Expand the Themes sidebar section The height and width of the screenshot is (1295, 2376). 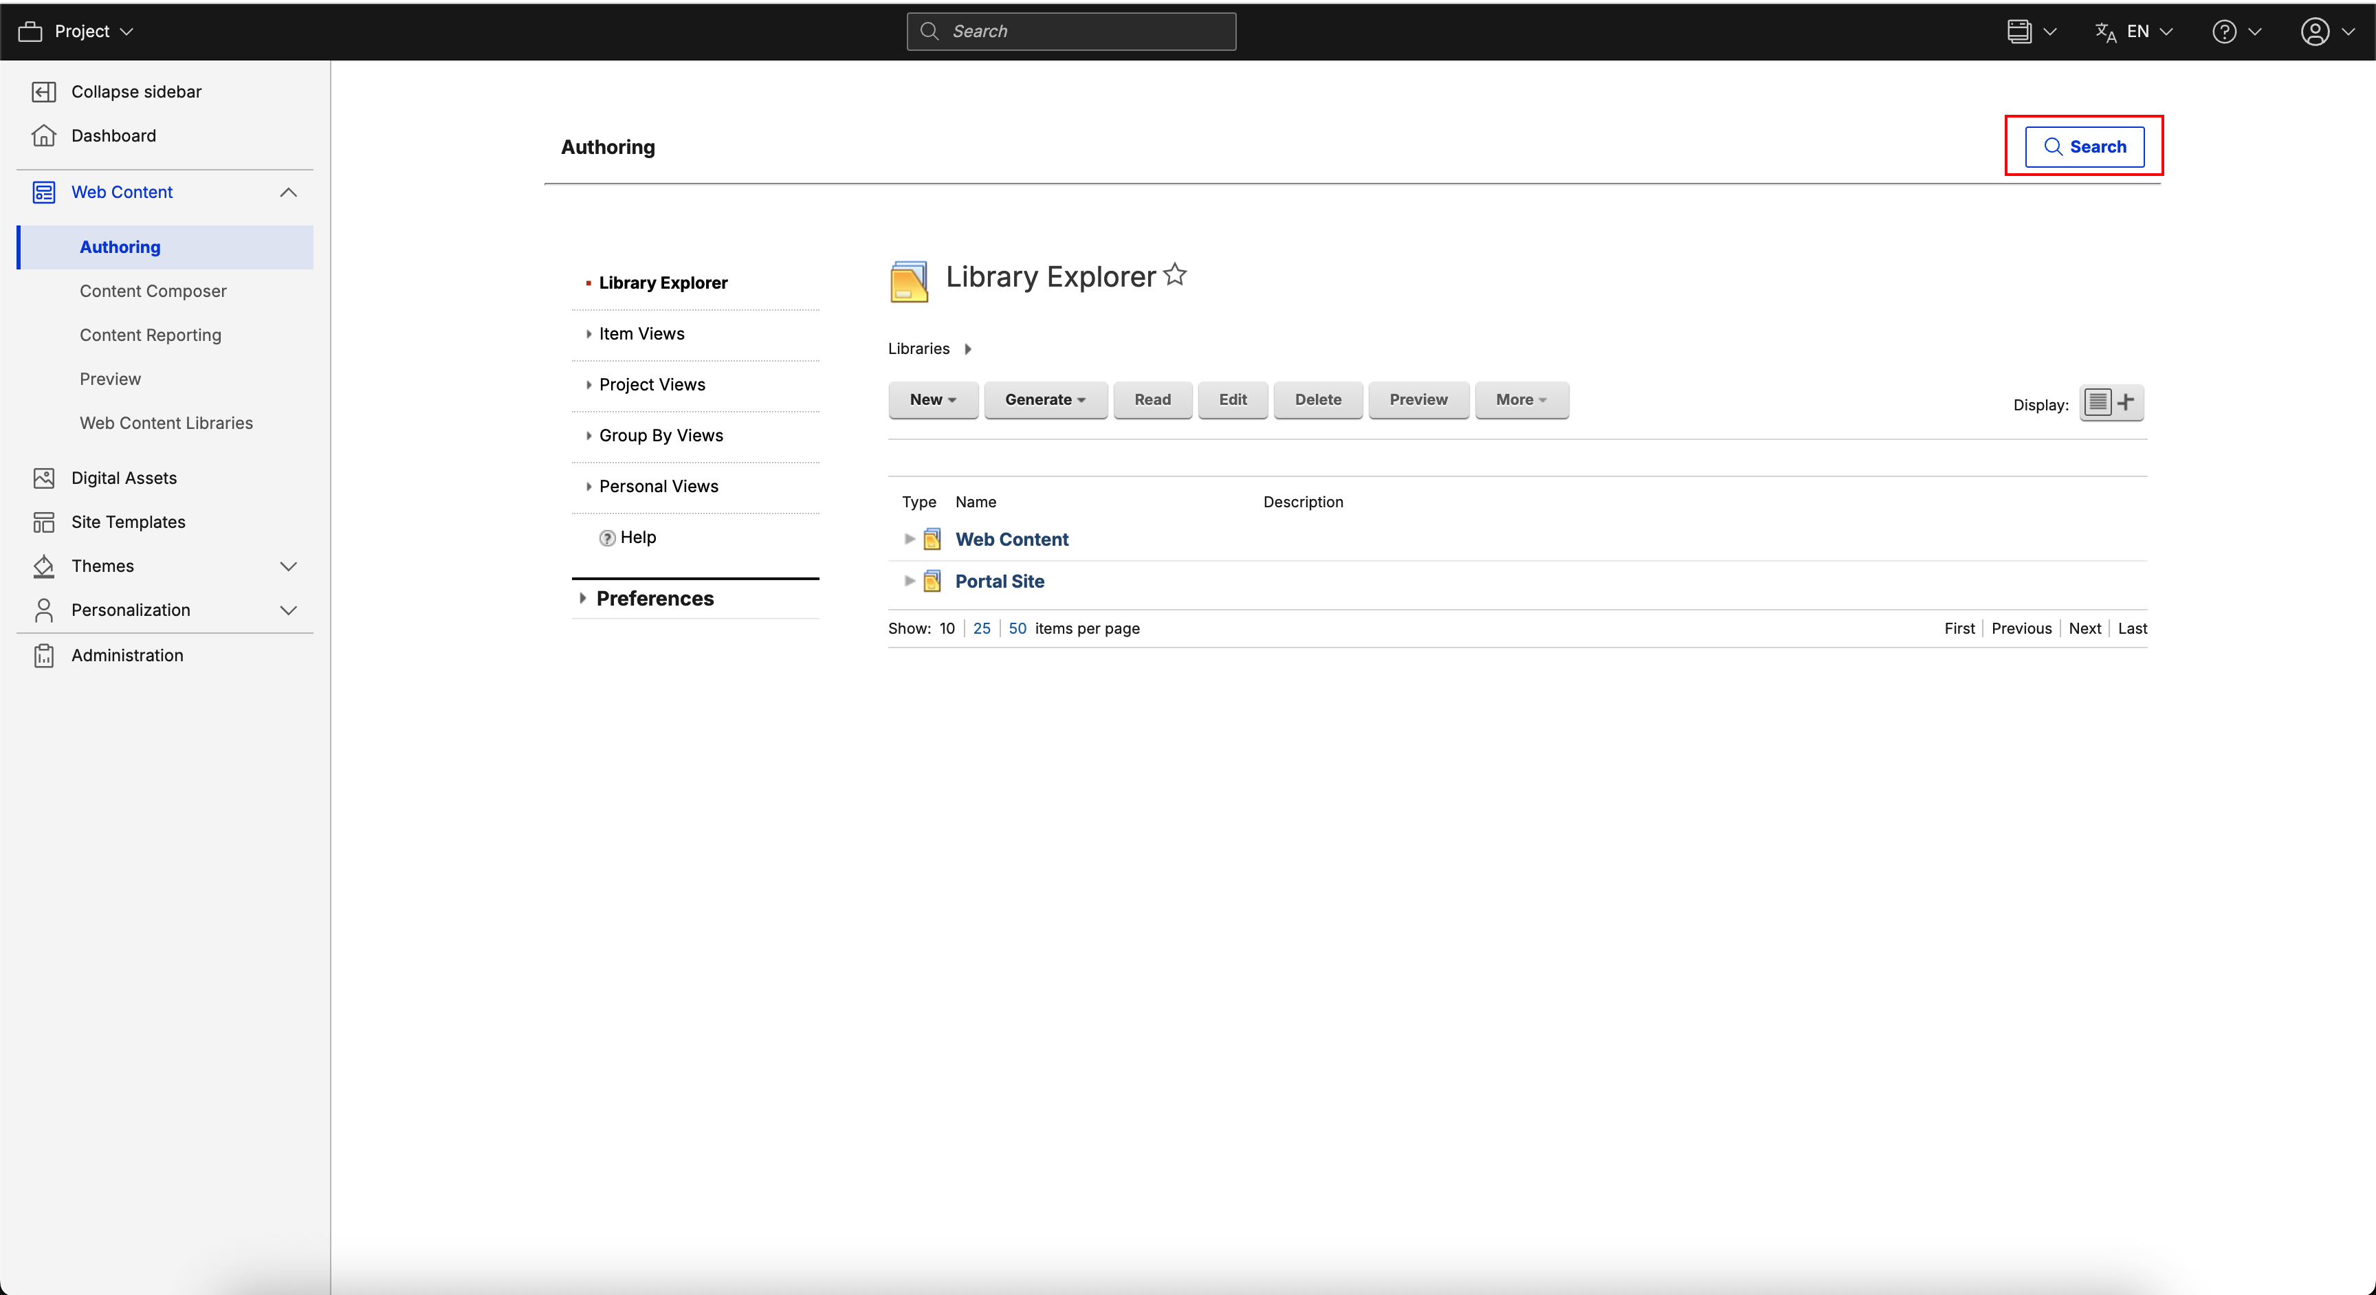pyautogui.click(x=288, y=566)
